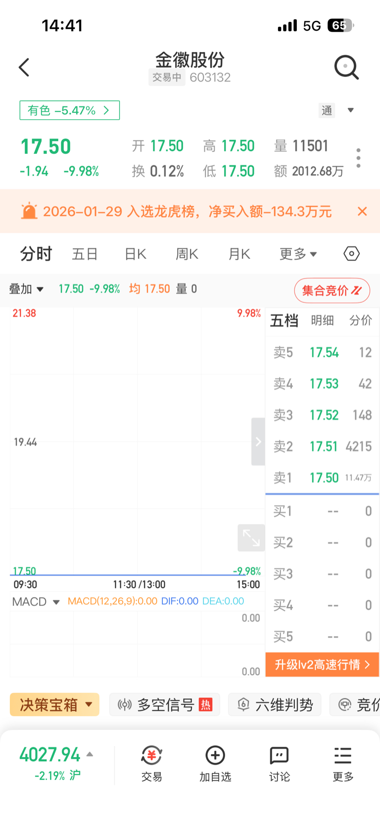Switch to the 日K chart tab

[136, 254]
